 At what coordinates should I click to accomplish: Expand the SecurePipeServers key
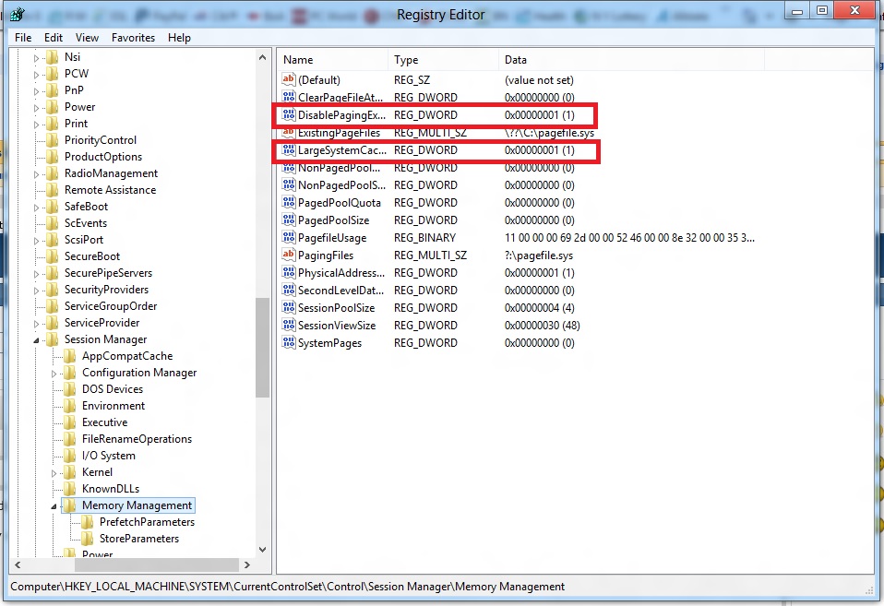tap(38, 273)
